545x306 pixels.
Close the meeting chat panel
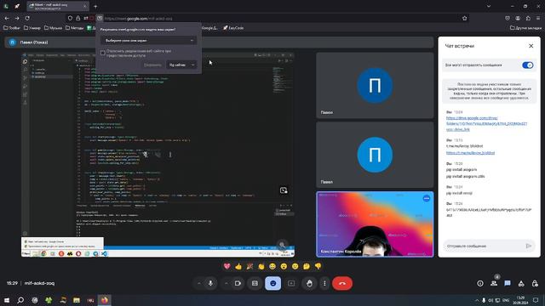pyautogui.click(x=531, y=46)
